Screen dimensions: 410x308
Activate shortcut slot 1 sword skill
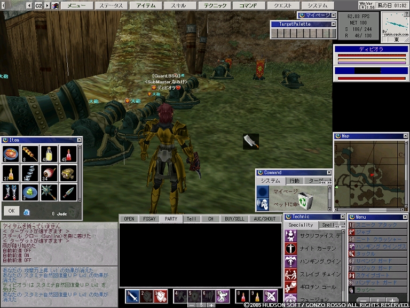(132, 296)
